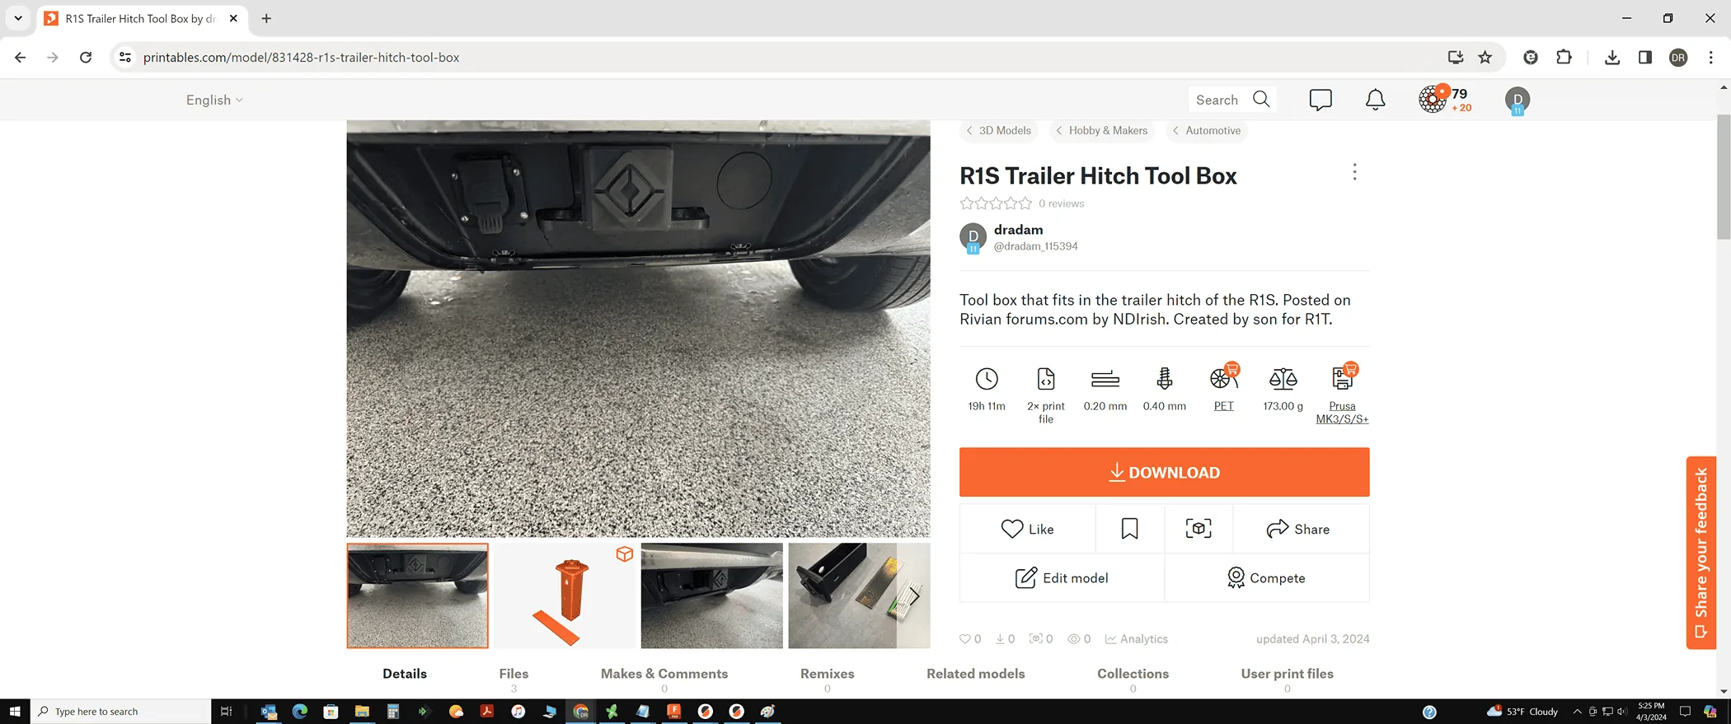Screen dimensions: 1731x724
Task: Switch to the Details tab
Action: coord(405,673)
